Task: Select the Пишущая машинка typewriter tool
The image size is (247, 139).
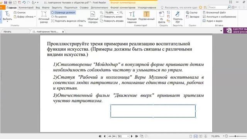Action: pos(132,17)
